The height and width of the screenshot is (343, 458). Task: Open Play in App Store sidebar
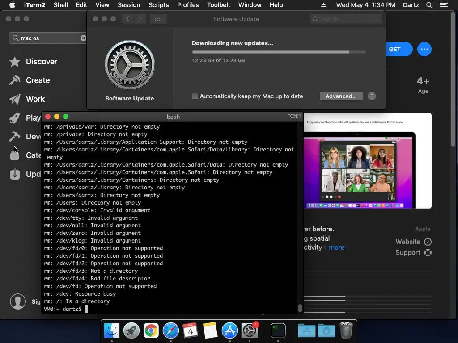25,118
